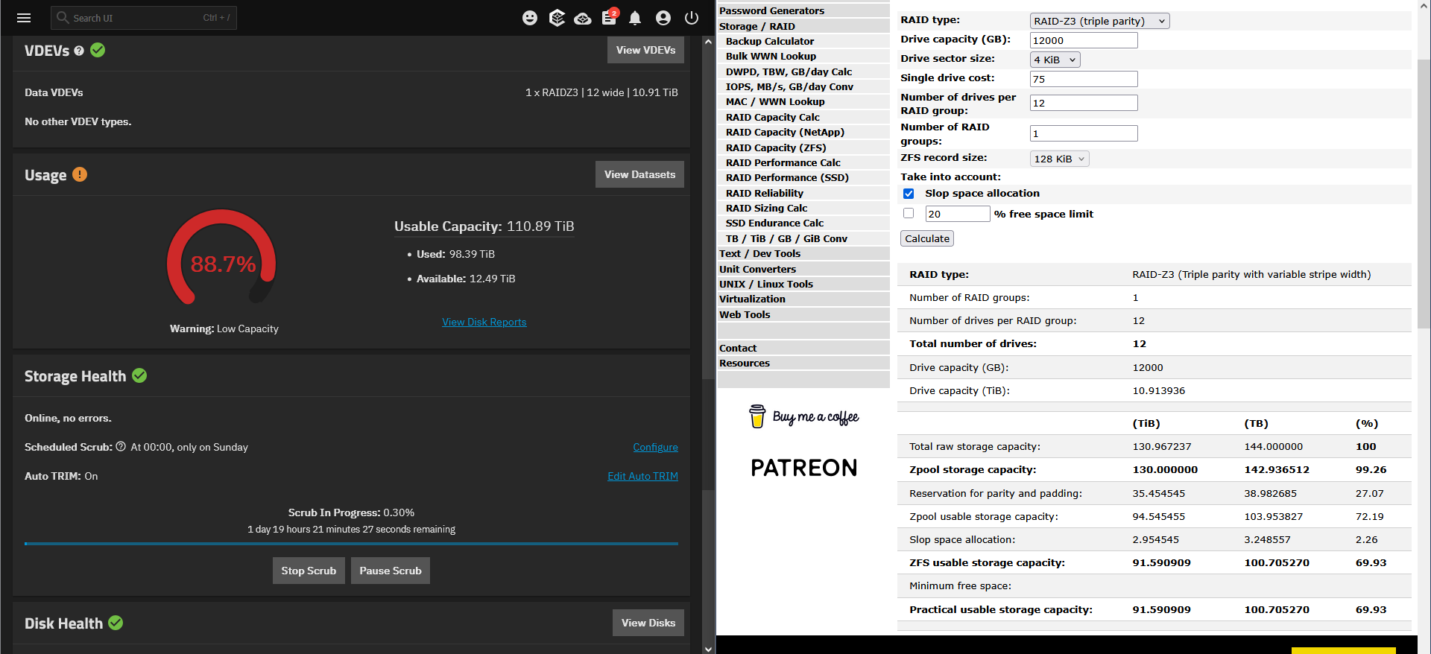Open the Text / Dev Tools menu section
The image size is (1431, 654).
(803, 253)
